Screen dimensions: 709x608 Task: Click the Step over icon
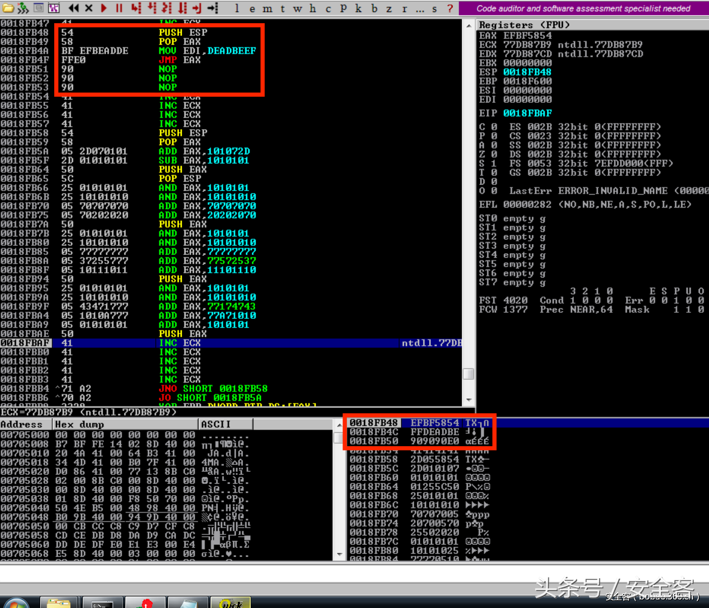click(x=152, y=8)
